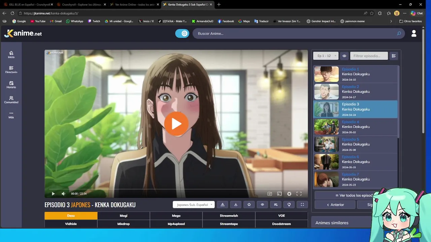The width and height of the screenshot is (431, 242).
Task: Switch to KILL BLUE Crunchyroll browser tab
Action: click(x=28, y=4)
